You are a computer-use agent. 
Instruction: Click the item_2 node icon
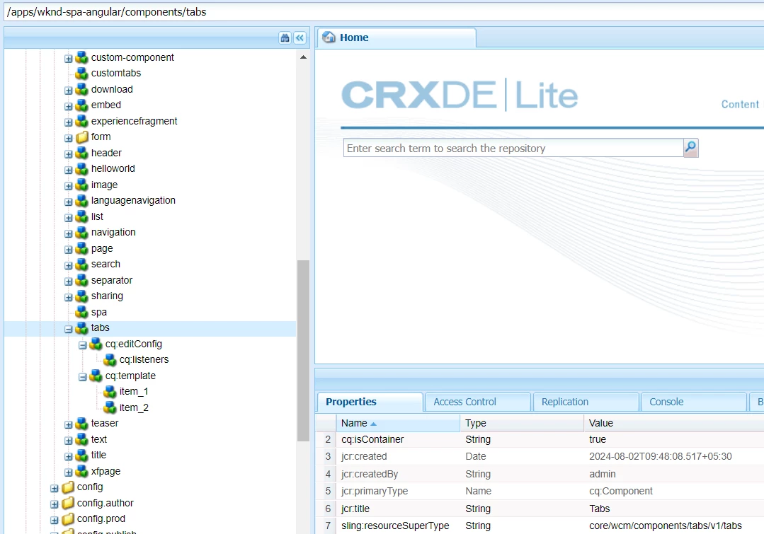click(x=110, y=407)
